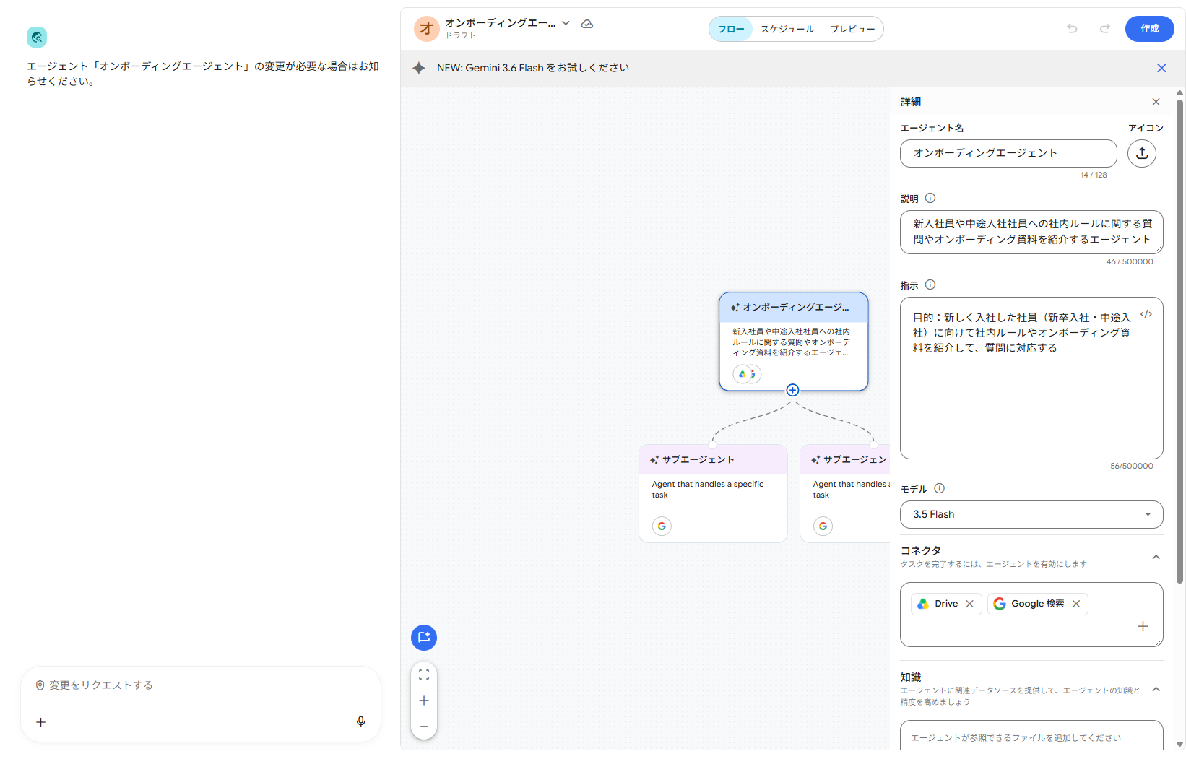
Task: Edit the エージェント名 input field
Action: click(x=1008, y=153)
